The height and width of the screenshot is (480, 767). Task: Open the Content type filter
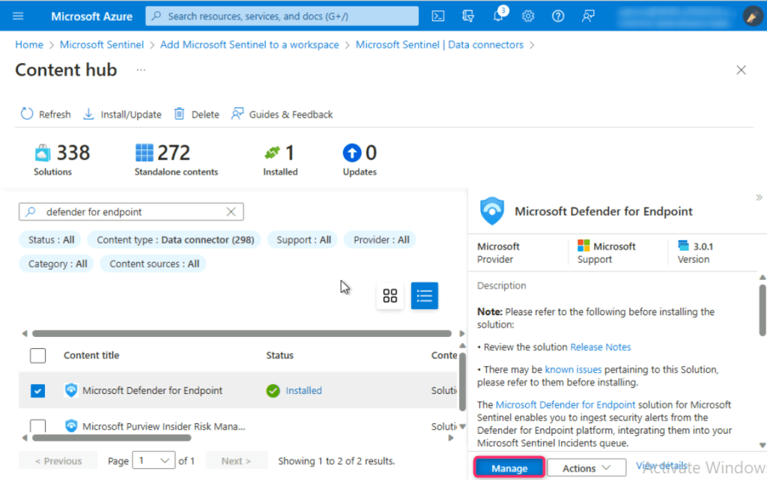175,240
